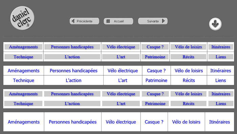Viewport: 237px width, 134px height.
Task: Click Technique in the third gray menu
Action: tap(23, 103)
